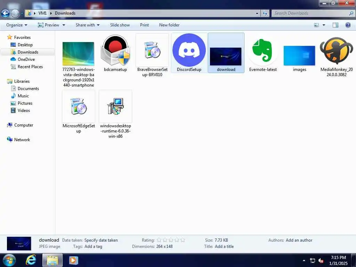Select the Evernote-latest elephant icon
Screen dimensions: 356x267
click(263, 51)
